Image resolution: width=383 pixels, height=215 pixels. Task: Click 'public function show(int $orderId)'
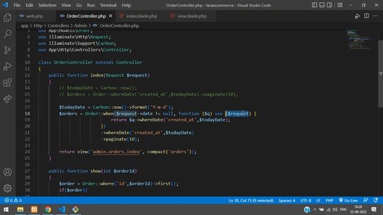tap(93, 171)
